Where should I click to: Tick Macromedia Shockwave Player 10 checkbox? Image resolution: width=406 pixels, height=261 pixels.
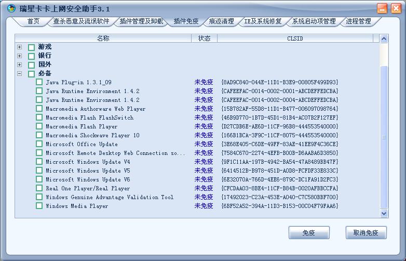[39, 135]
